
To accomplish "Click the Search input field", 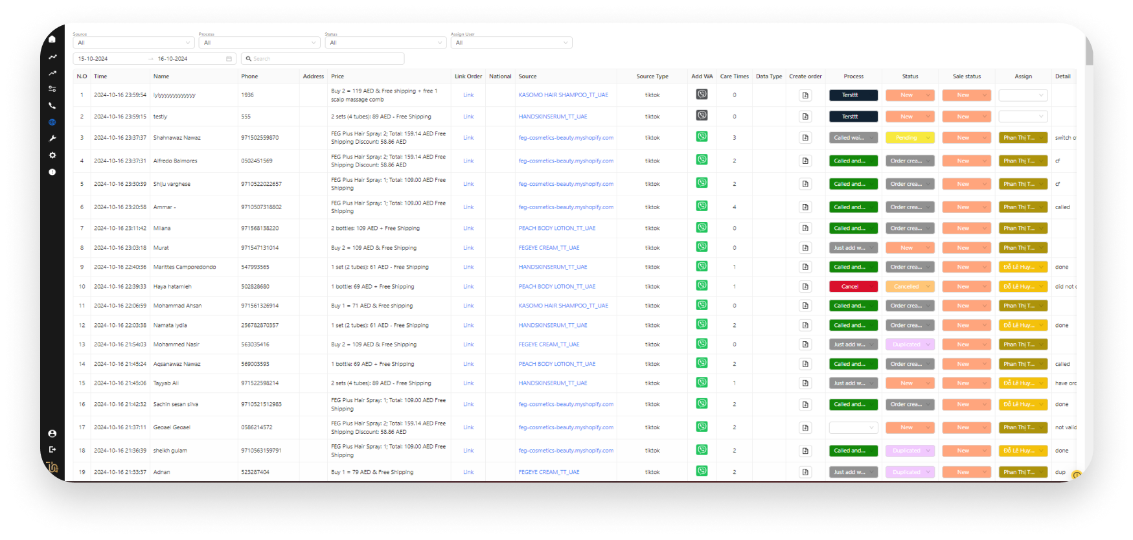I will [x=323, y=59].
